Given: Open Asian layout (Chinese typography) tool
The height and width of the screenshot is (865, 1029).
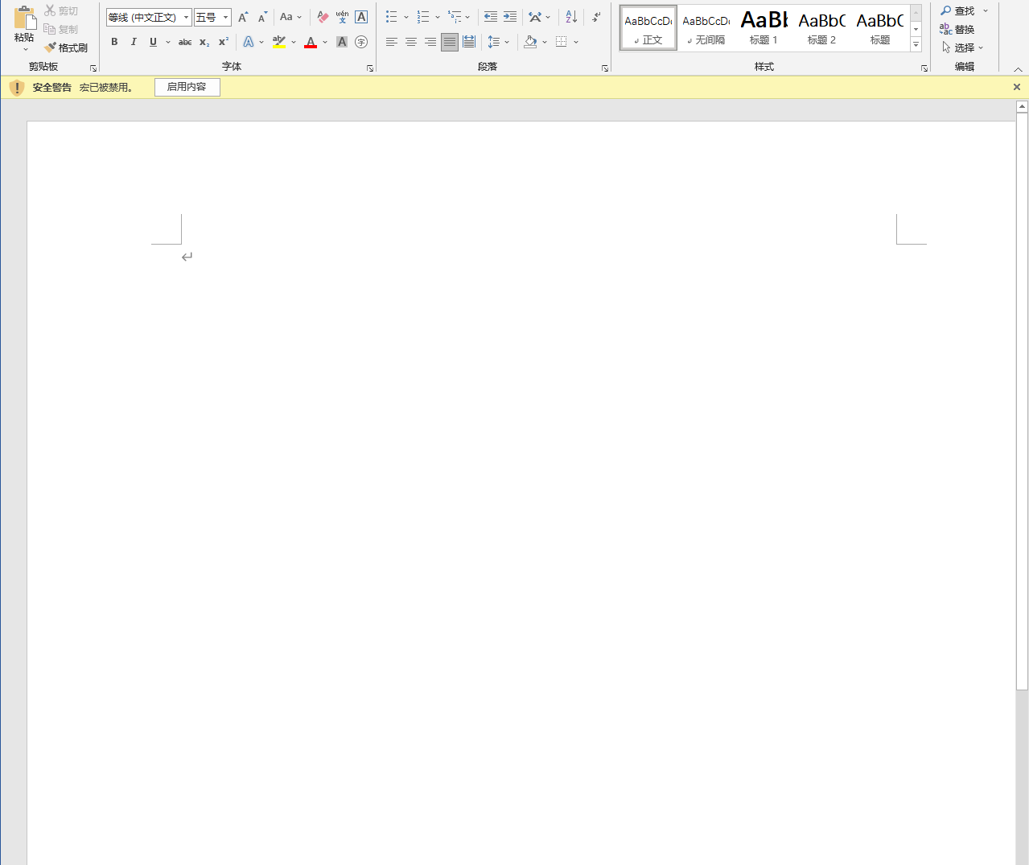Looking at the screenshot, I should pos(535,17).
